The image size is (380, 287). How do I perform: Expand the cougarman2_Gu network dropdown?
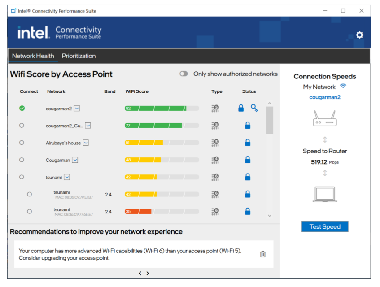(88, 126)
